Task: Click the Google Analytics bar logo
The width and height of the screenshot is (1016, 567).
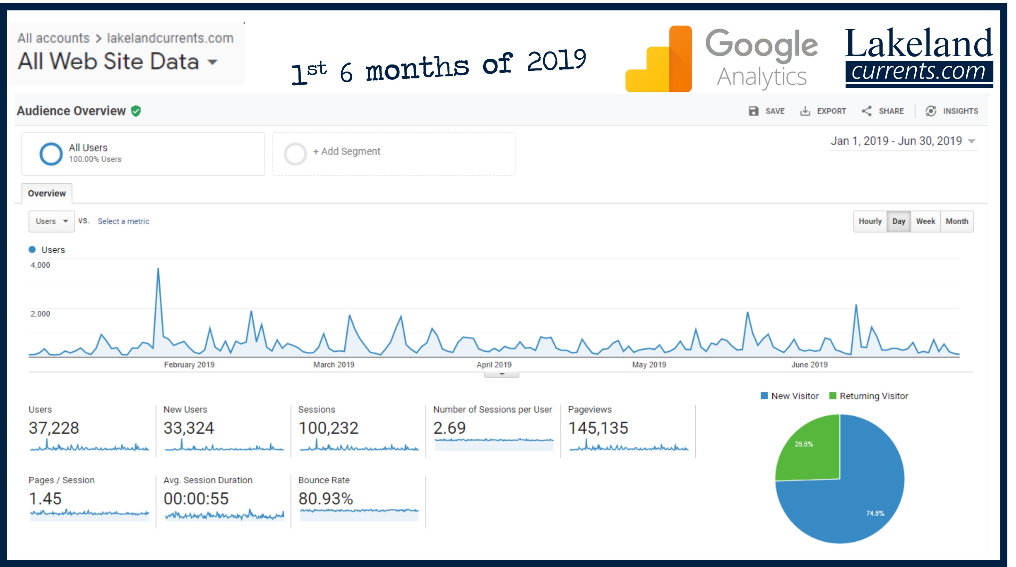Action: point(659,59)
